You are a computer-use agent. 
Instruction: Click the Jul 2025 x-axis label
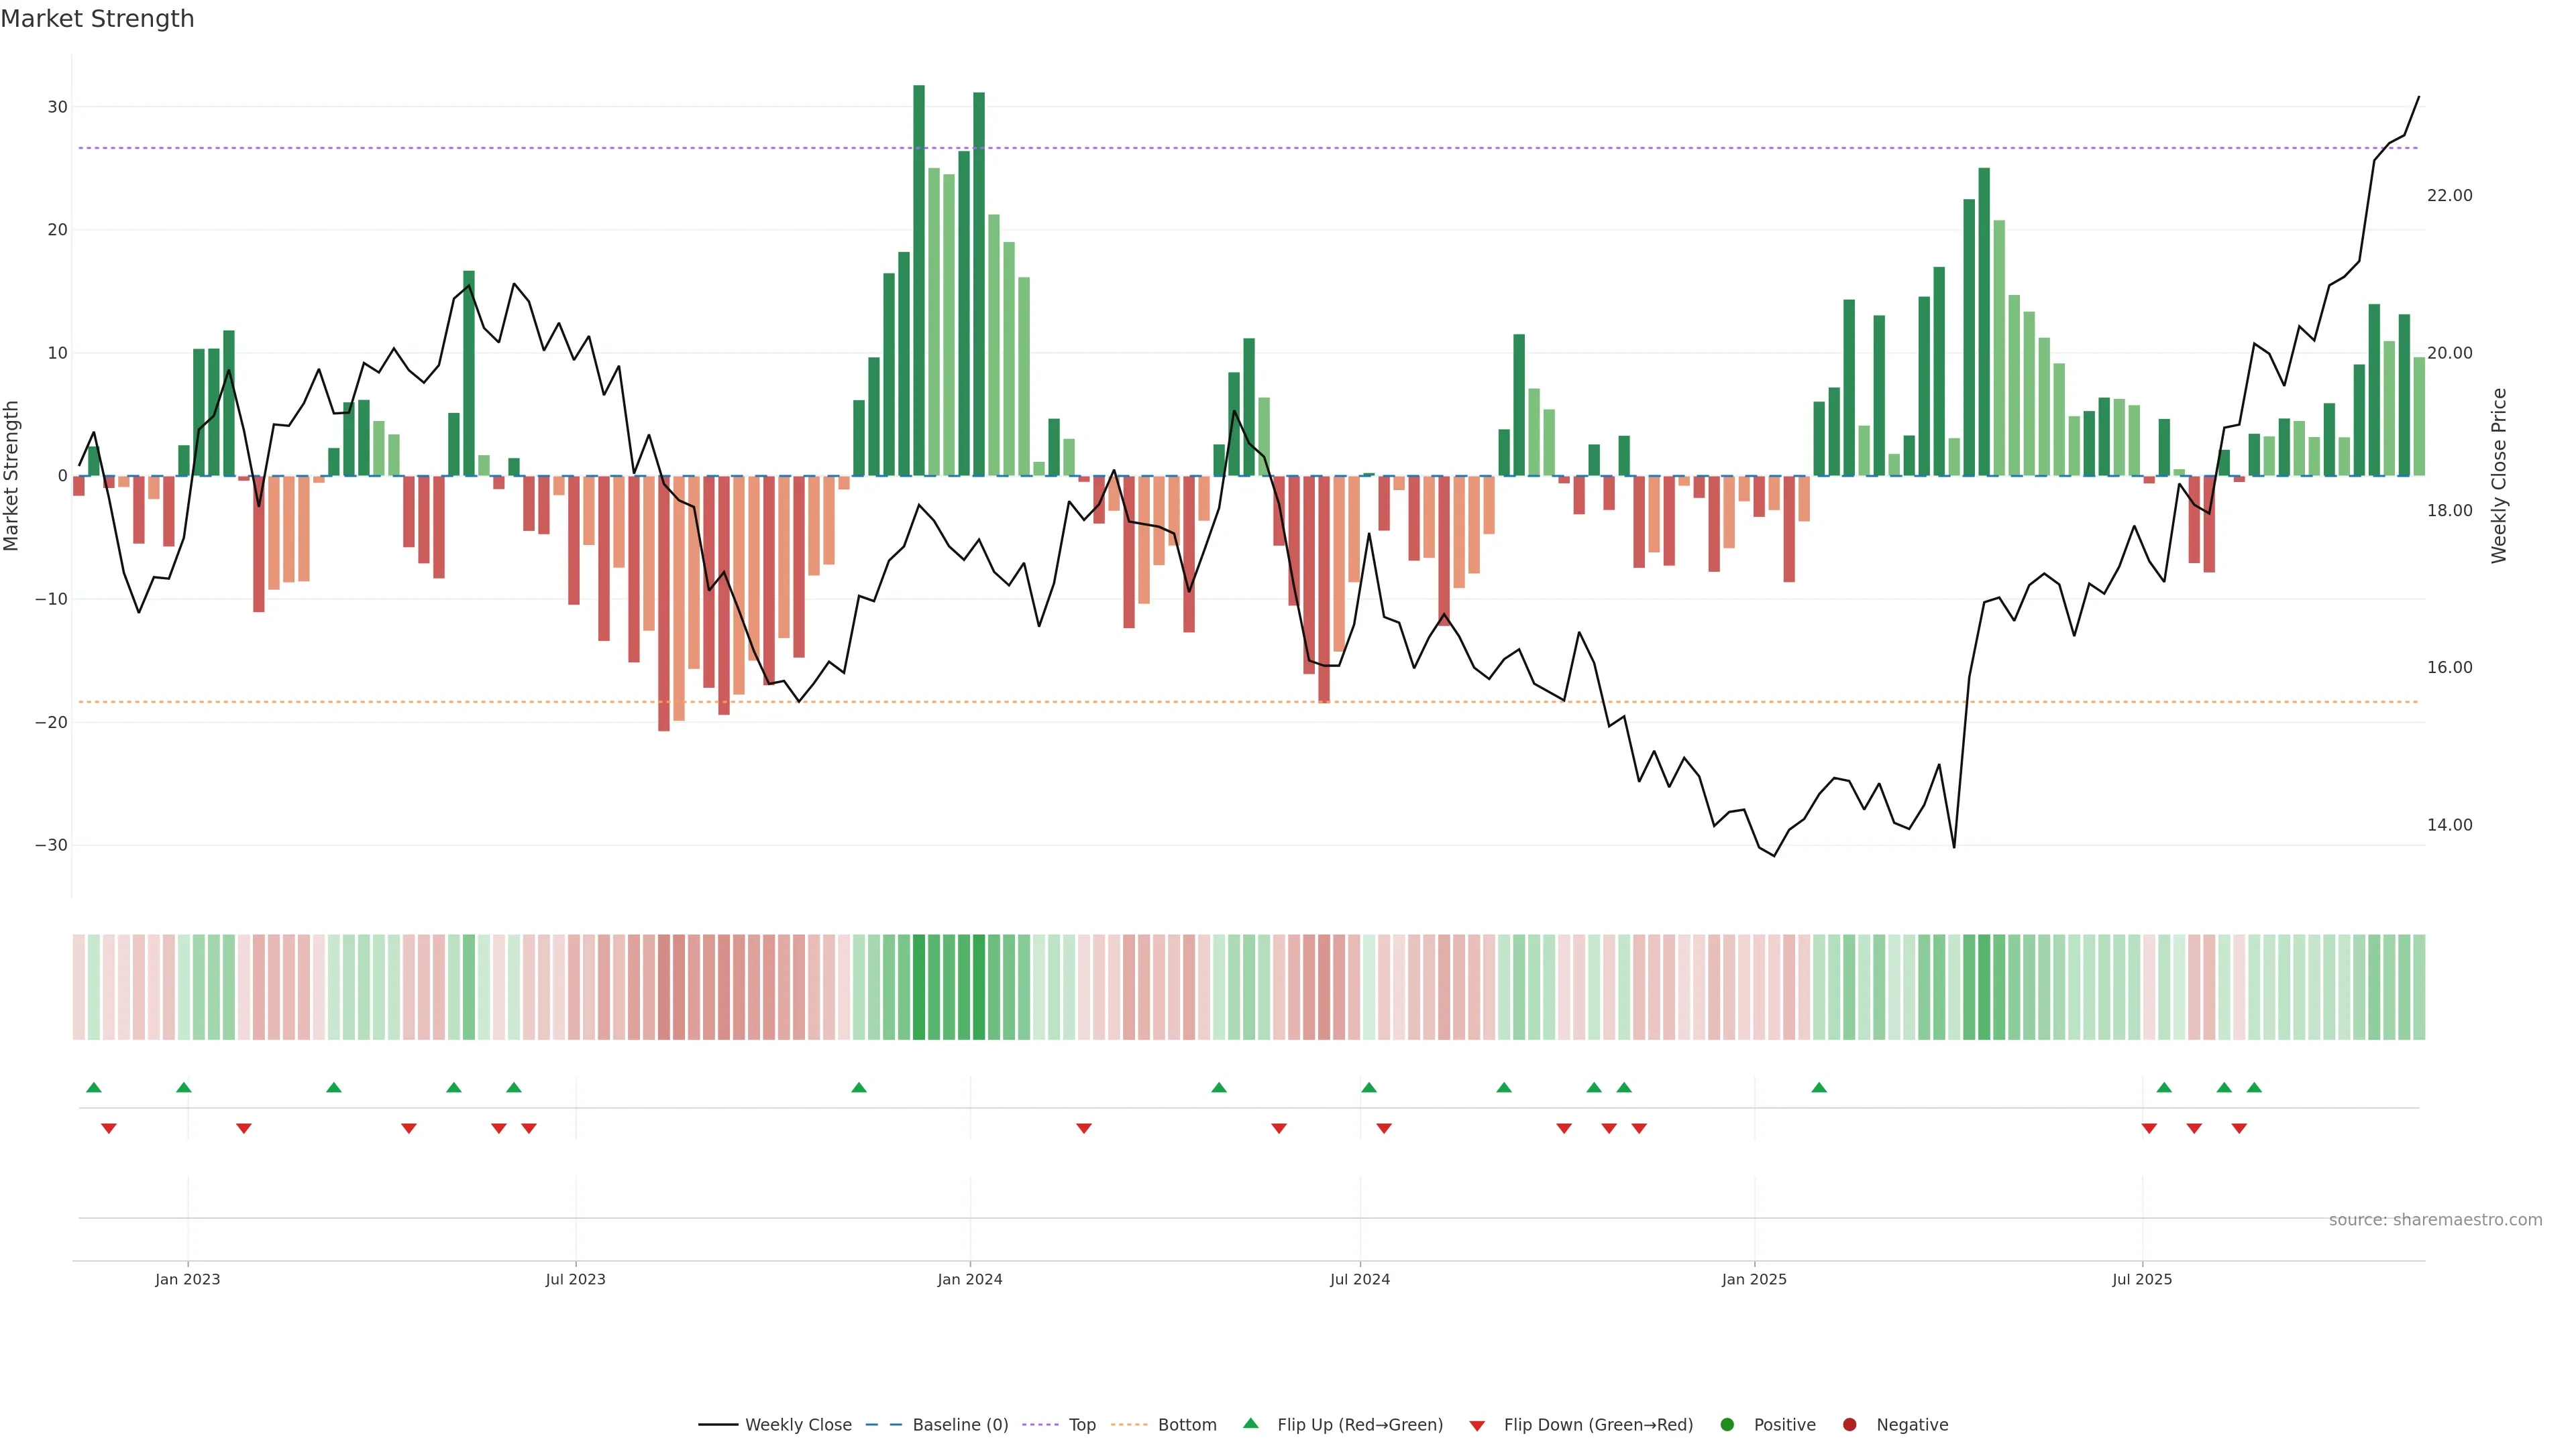click(x=2142, y=1279)
